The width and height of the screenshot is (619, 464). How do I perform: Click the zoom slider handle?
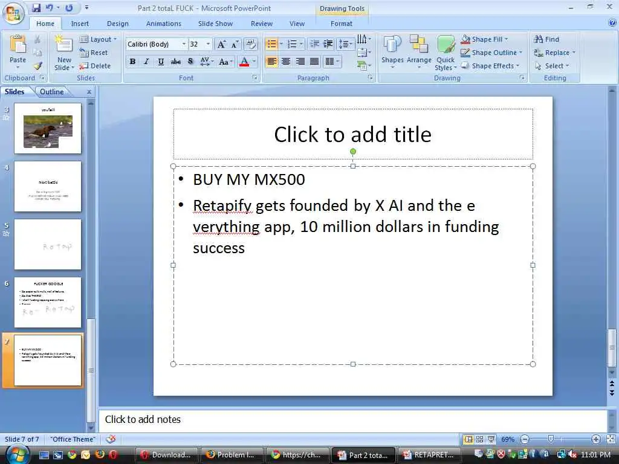551,439
